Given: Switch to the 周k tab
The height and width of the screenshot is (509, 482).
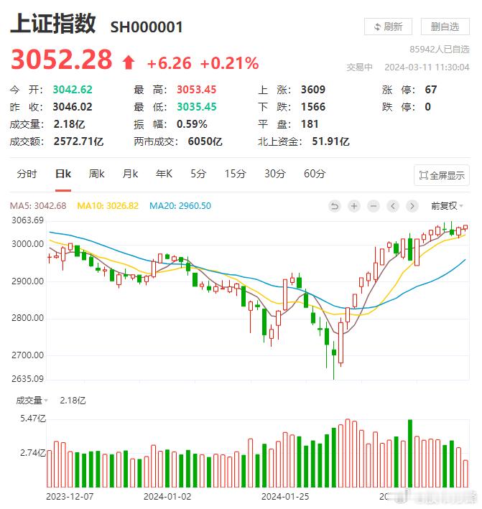Looking at the screenshot, I should 96,174.
